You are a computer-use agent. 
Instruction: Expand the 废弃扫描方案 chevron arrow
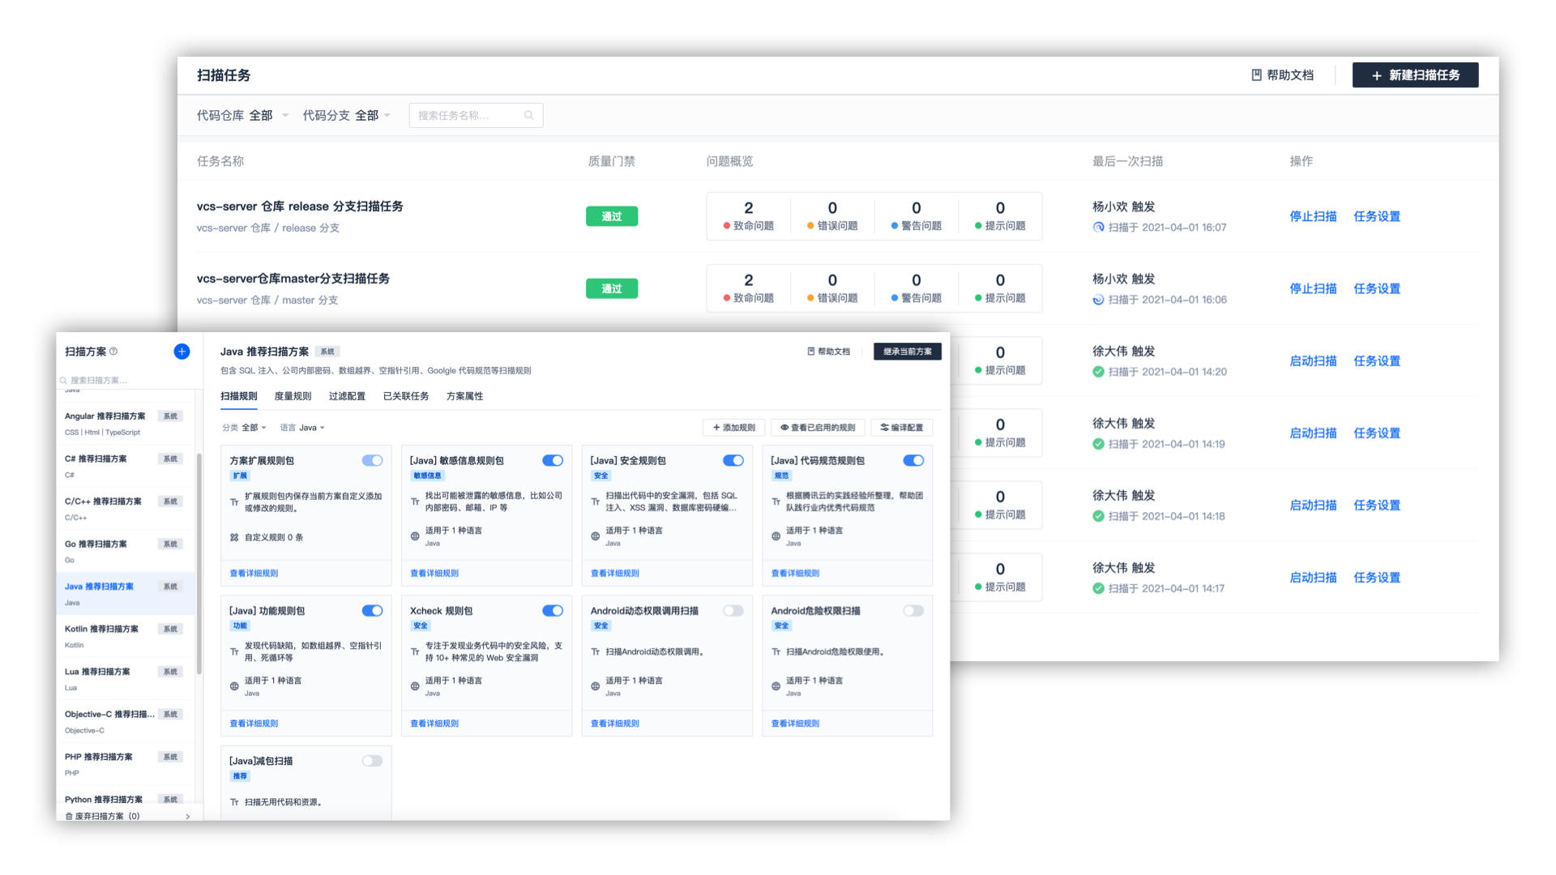(188, 816)
